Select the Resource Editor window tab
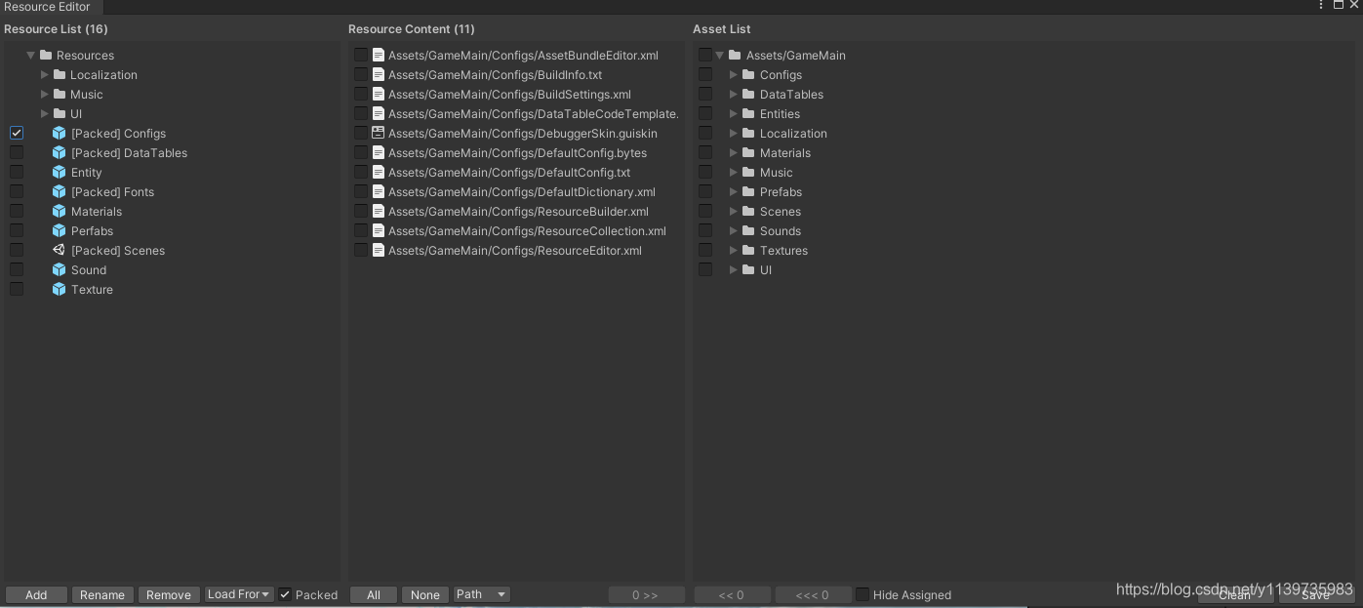Viewport: 1363px width, 608px height. pos(47,7)
